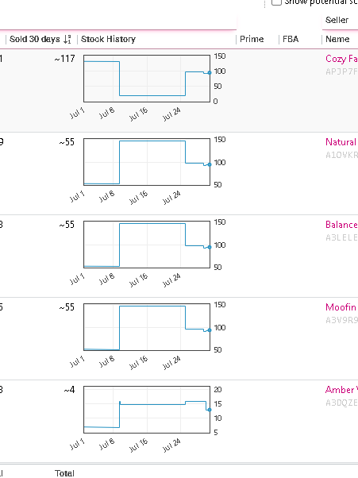
Task: Click the latest data point on the Cozy Fa chart
Action: 210,72
